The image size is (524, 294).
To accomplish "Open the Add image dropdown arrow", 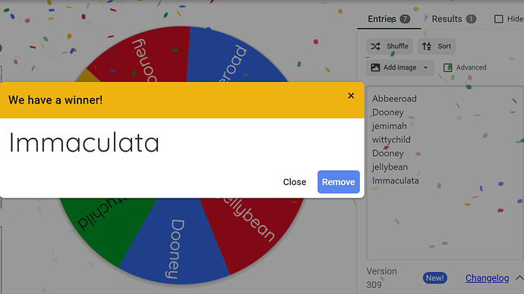I will click(x=425, y=67).
